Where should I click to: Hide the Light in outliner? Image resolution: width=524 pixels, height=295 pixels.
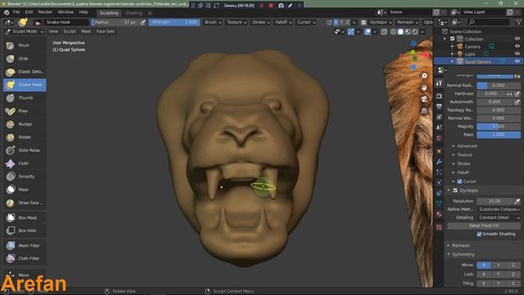click(x=517, y=54)
